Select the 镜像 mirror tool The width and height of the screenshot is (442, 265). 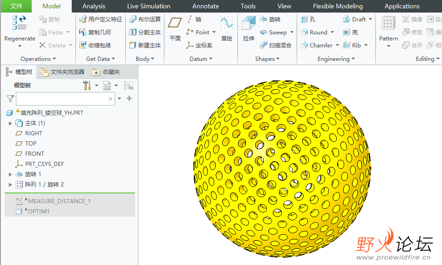coord(412,19)
